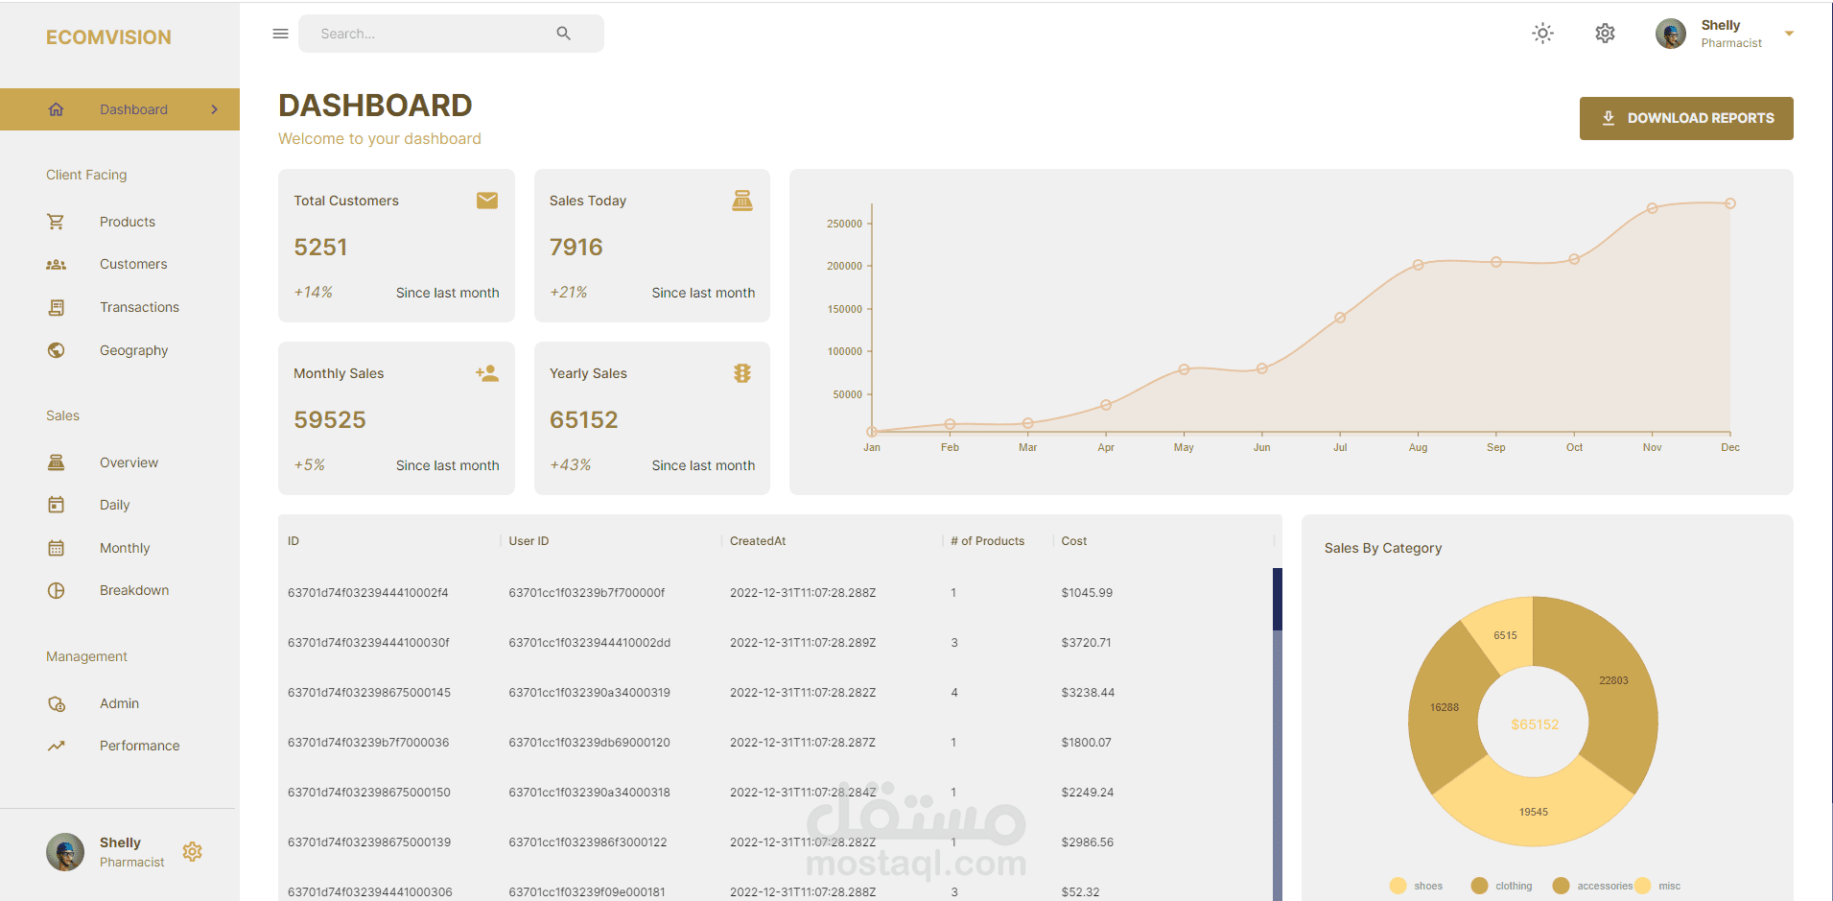
Task: Click the pie slice labeled 6515
Action: click(1505, 634)
